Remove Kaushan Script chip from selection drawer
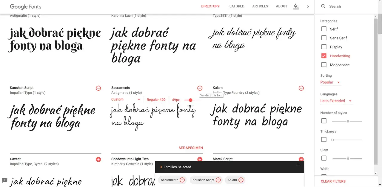The height and width of the screenshot is (187, 382). pos(218,180)
